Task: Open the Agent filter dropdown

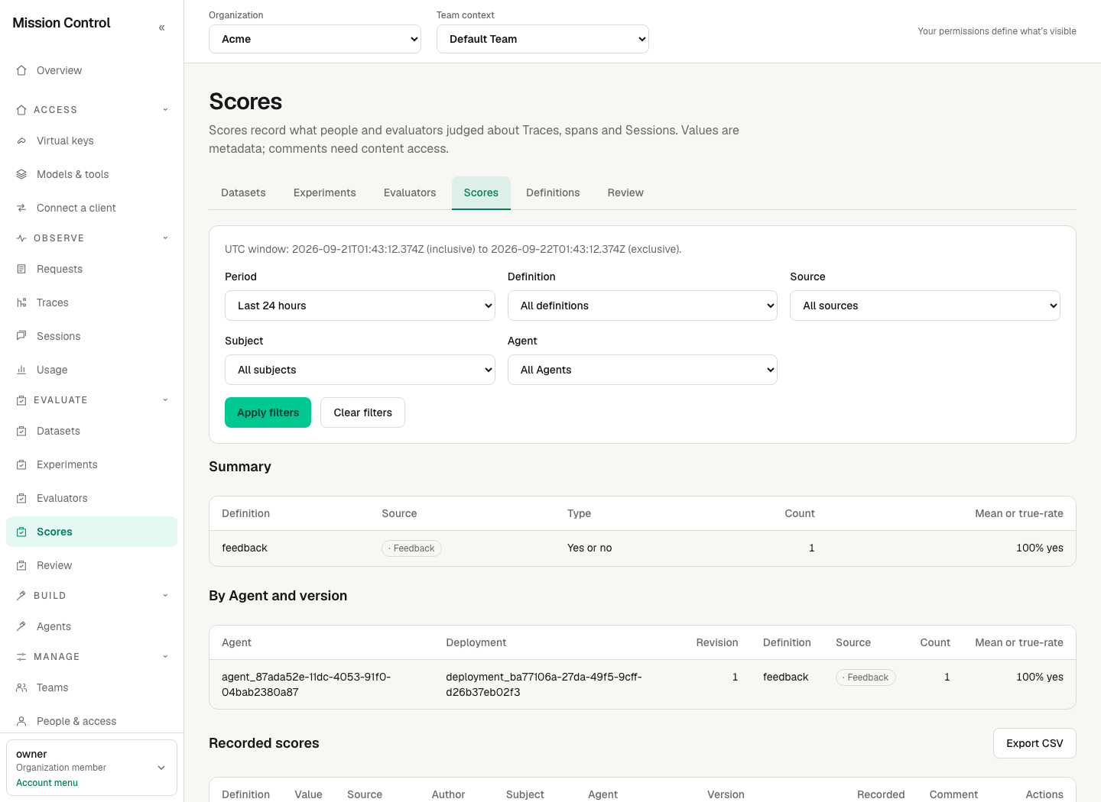Action: 642,370
